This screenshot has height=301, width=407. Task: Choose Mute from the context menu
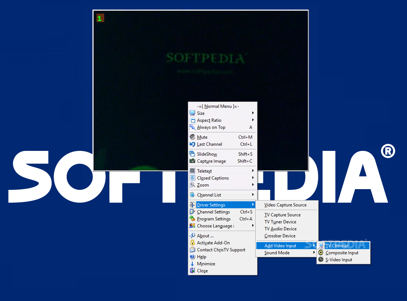[x=223, y=137]
